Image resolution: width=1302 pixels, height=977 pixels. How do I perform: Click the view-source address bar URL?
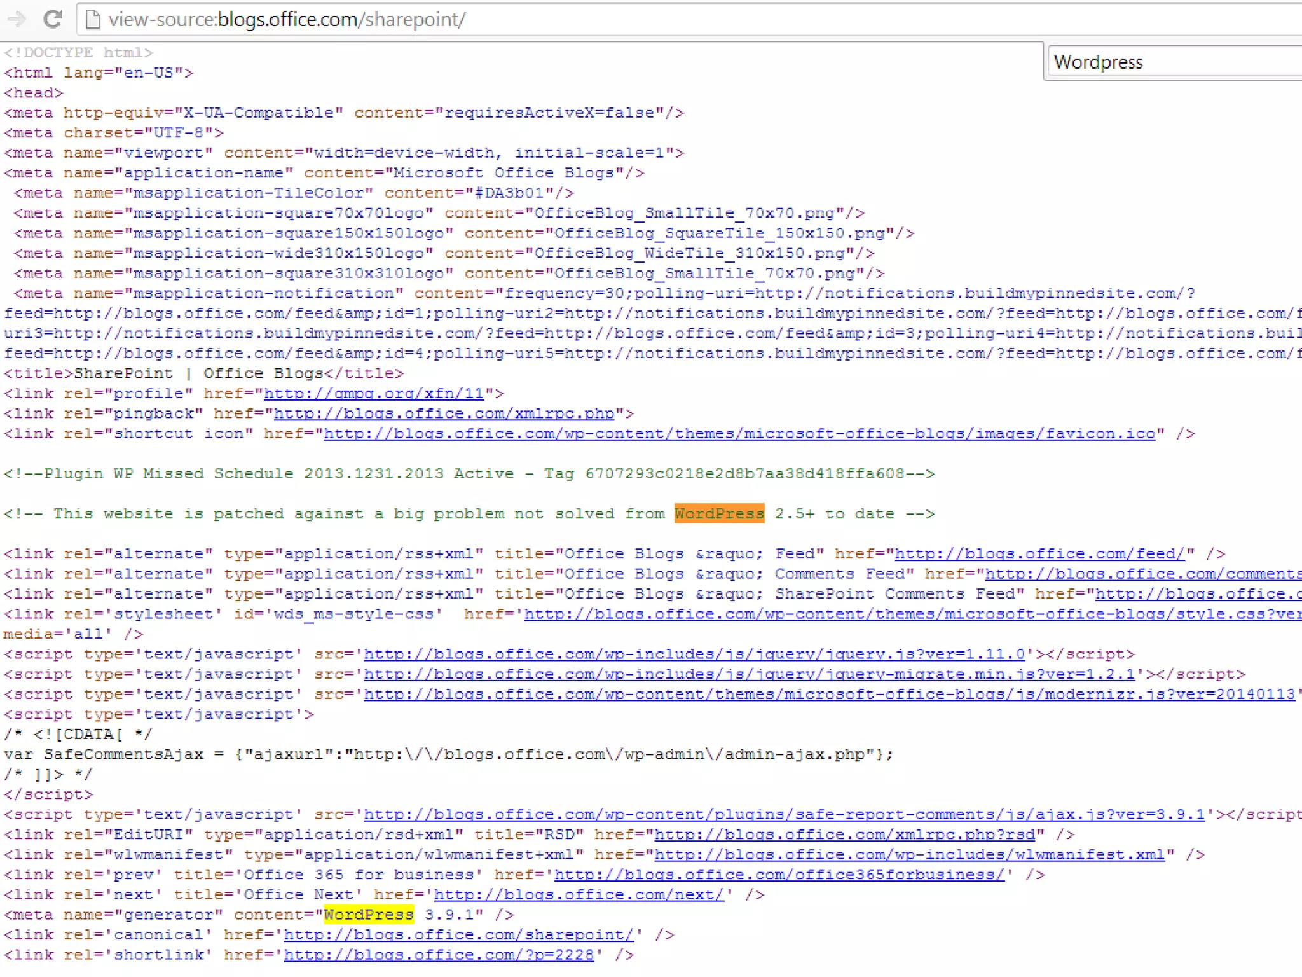point(286,20)
